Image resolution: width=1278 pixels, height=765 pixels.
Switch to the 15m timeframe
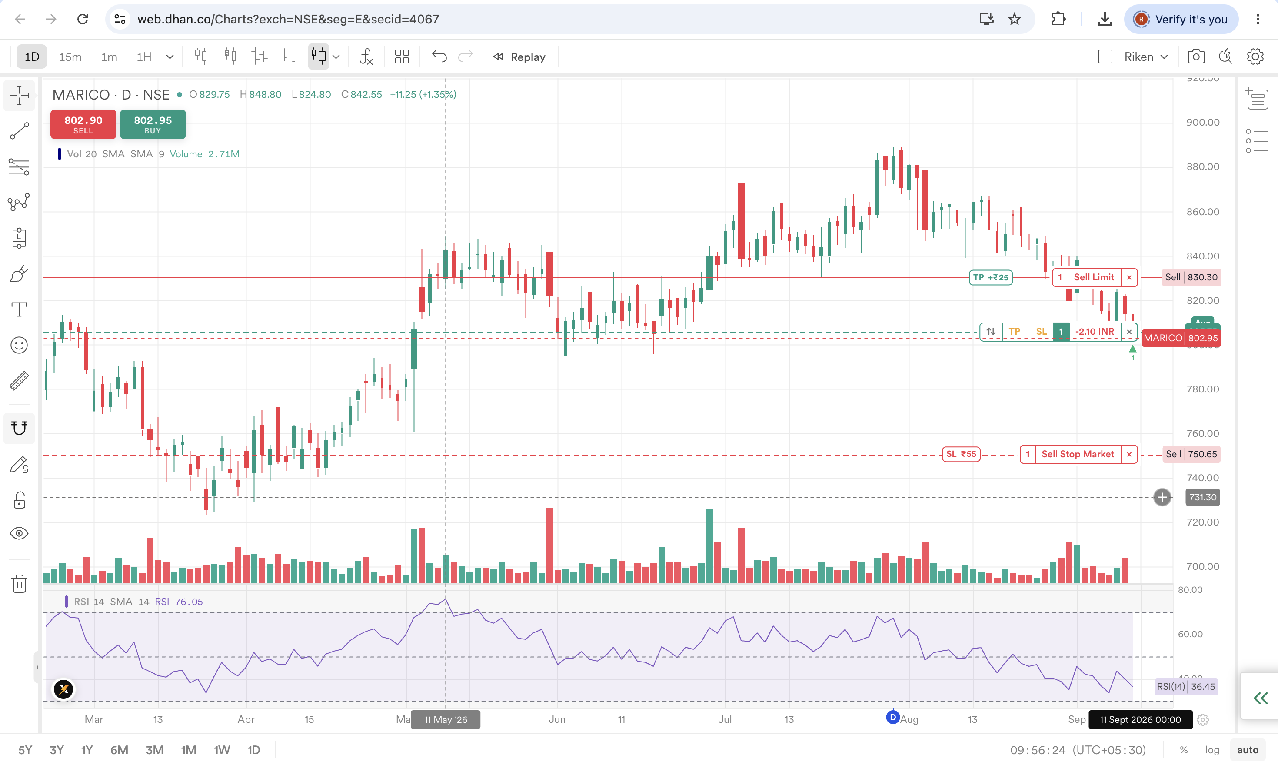pyautogui.click(x=70, y=57)
